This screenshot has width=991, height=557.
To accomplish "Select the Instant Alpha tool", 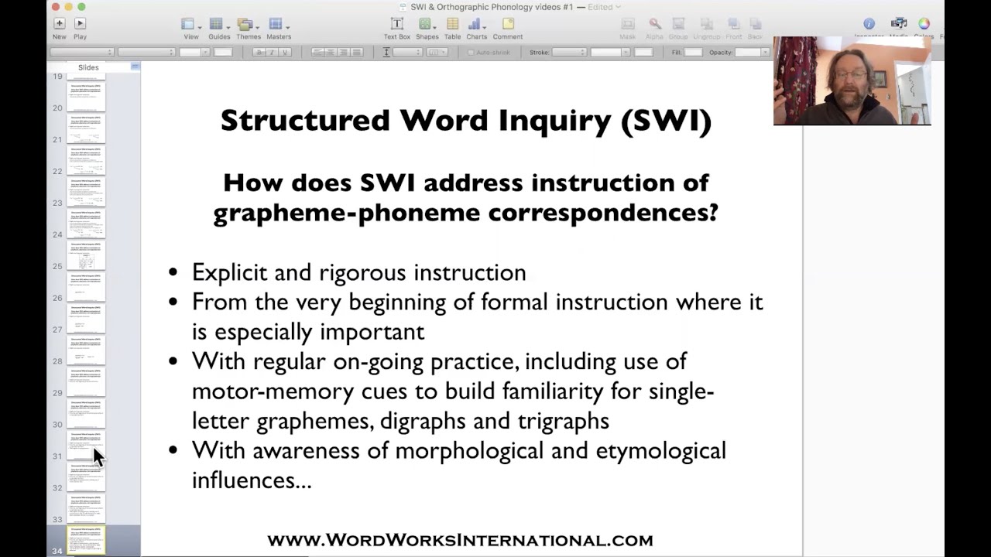I will 654,29.
